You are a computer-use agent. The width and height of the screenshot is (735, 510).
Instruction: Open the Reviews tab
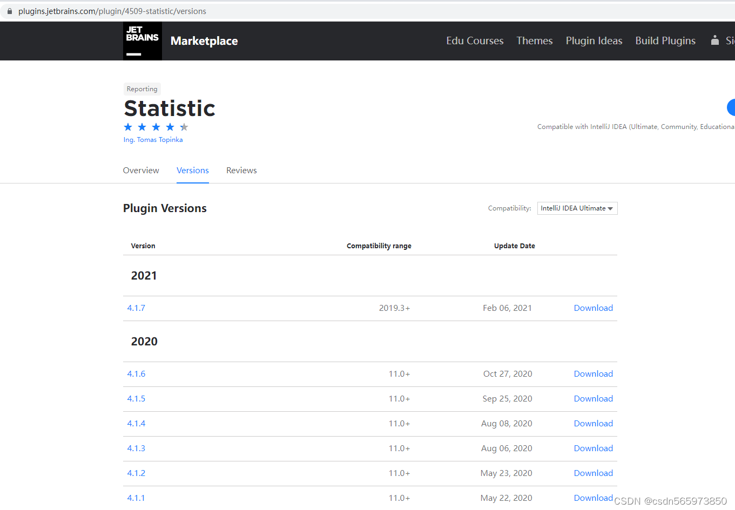coord(241,171)
